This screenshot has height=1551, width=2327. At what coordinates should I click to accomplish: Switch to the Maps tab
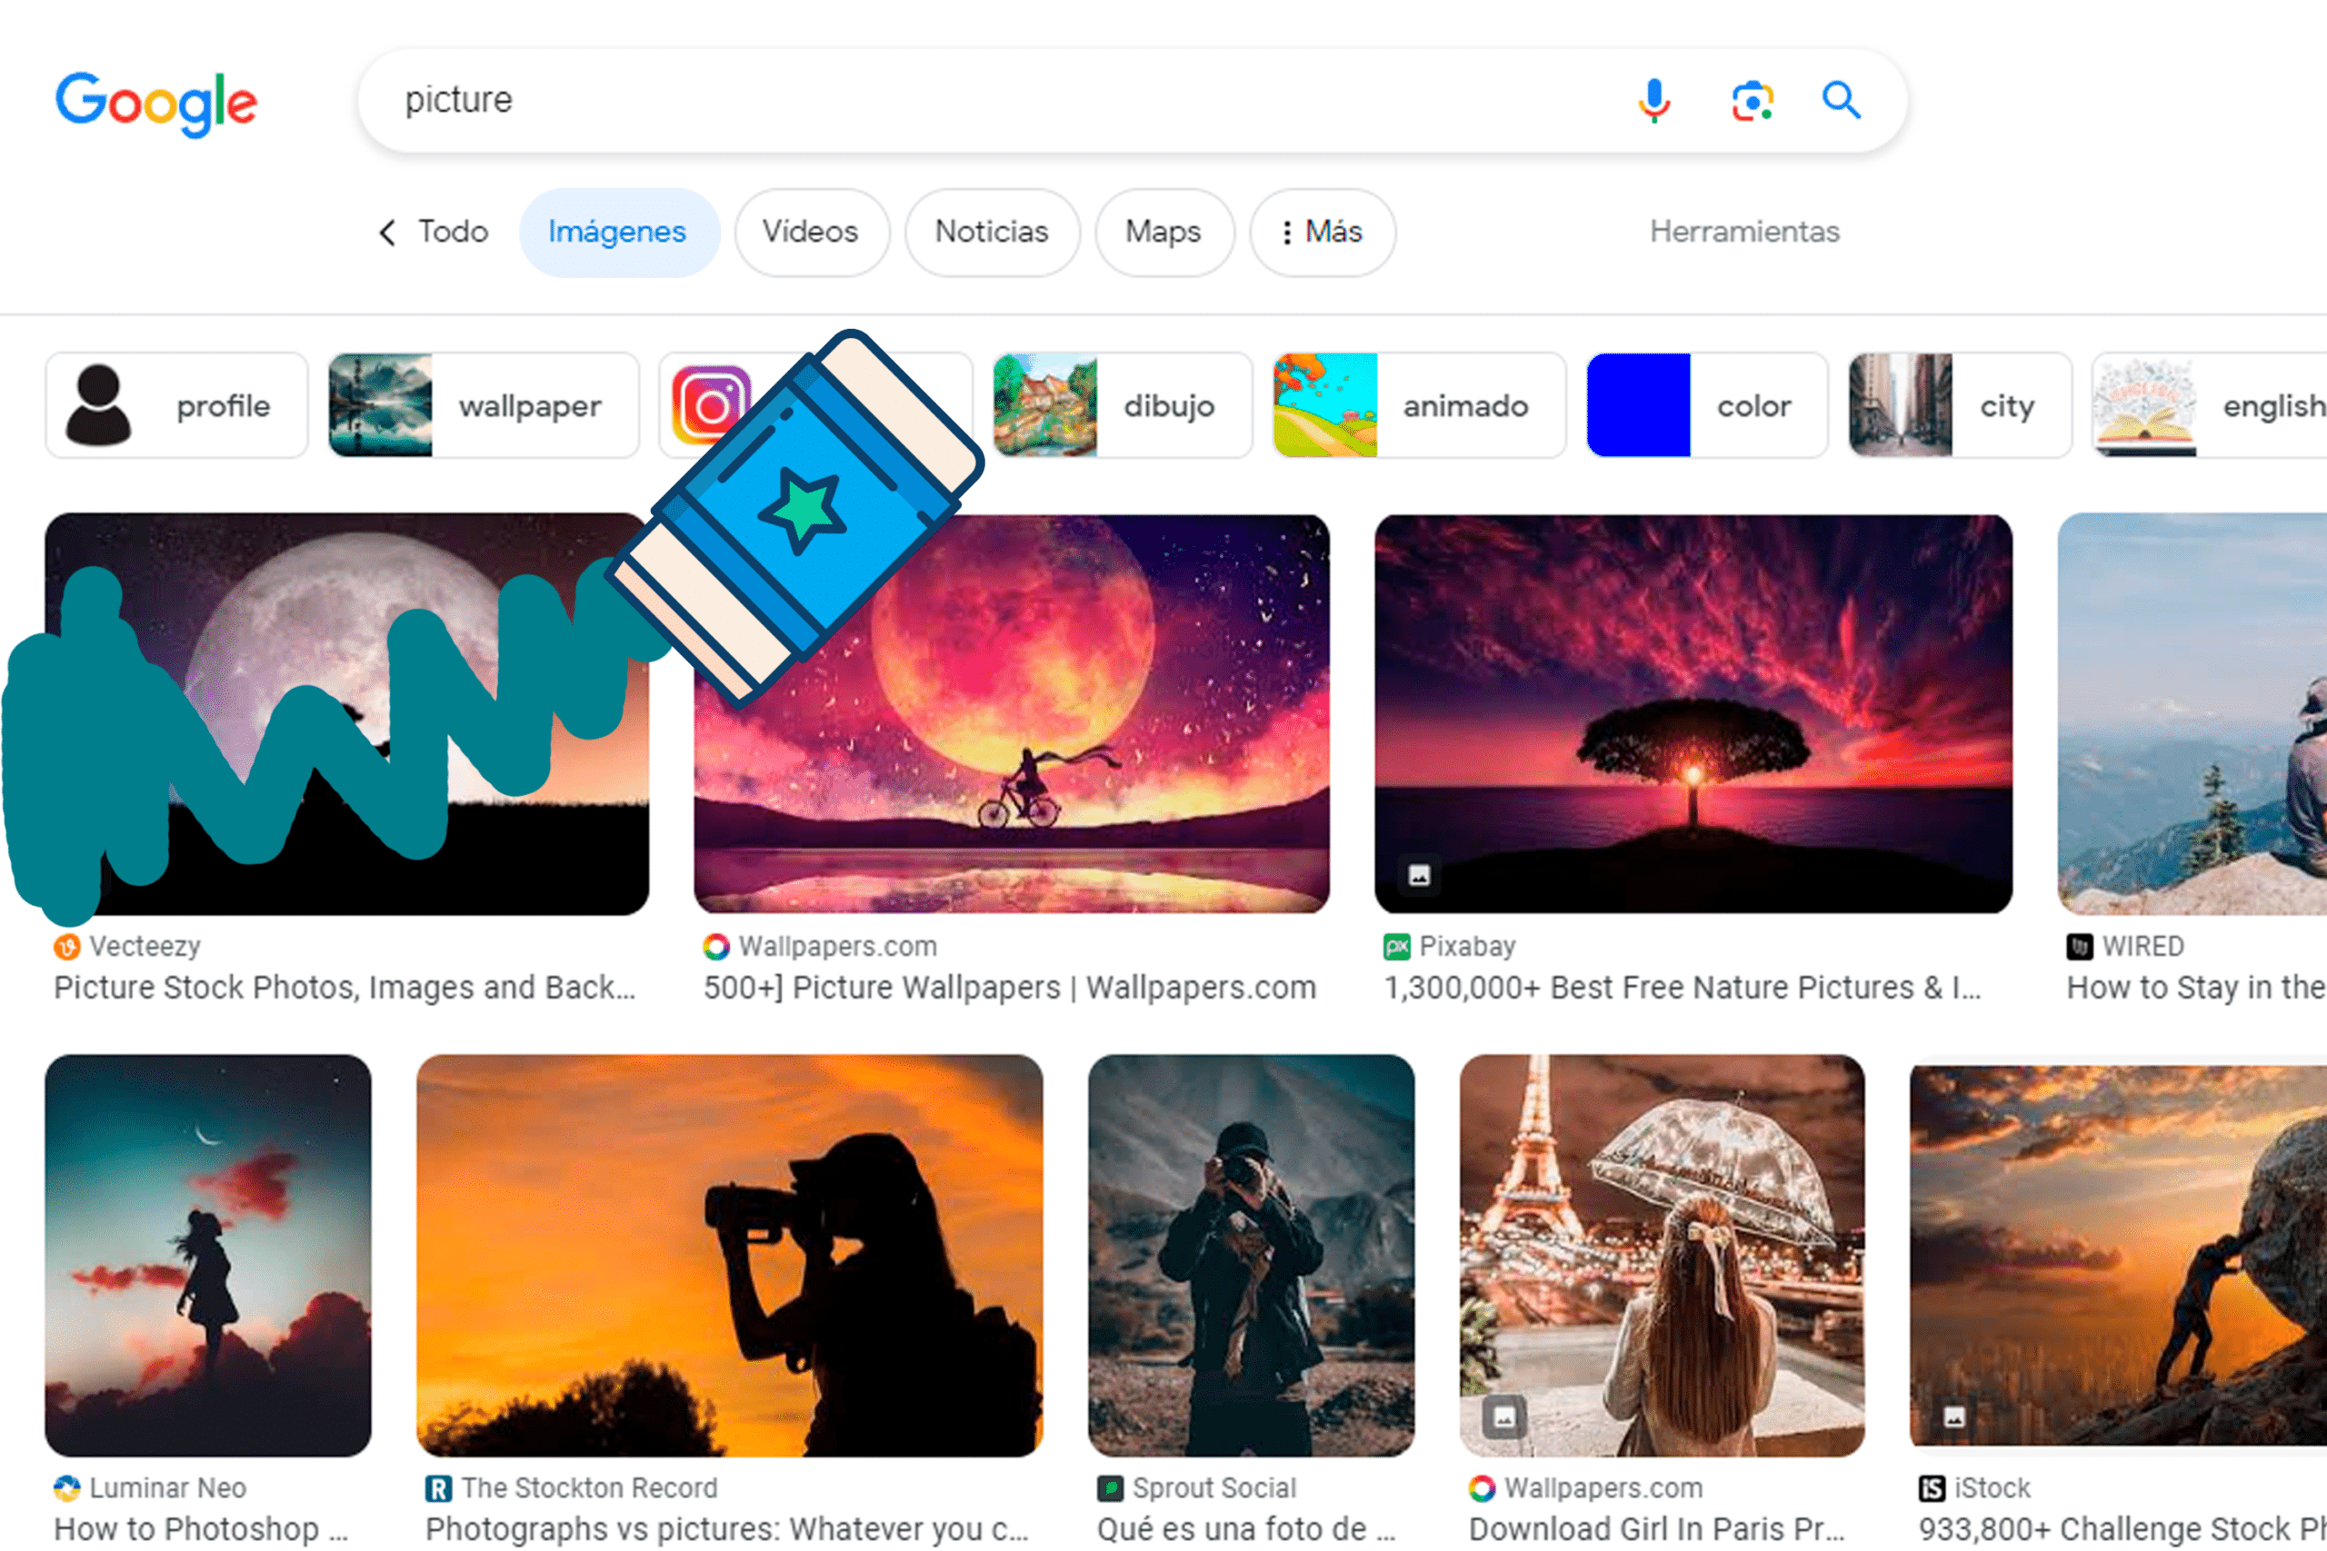point(1164,233)
